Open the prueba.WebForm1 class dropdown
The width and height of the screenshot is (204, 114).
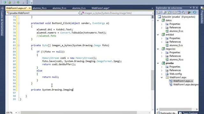point(79,13)
